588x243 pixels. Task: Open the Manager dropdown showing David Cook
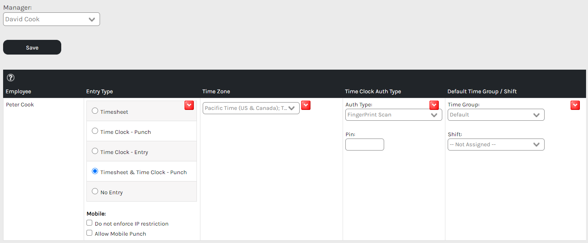pos(51,19)
